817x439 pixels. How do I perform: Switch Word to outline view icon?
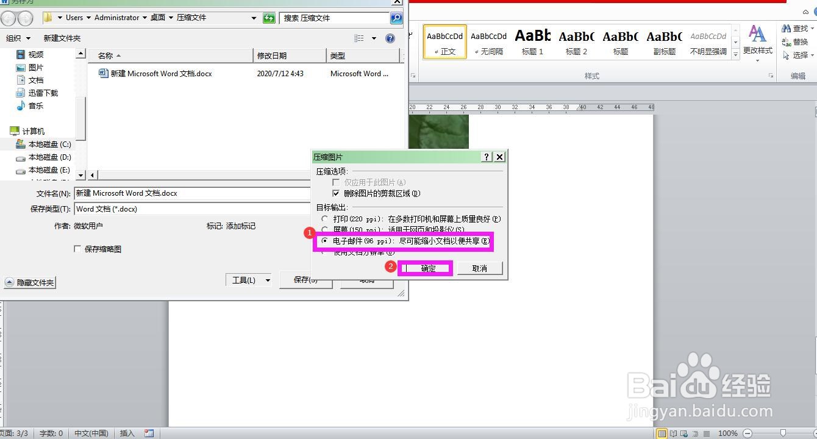point(694,434)
